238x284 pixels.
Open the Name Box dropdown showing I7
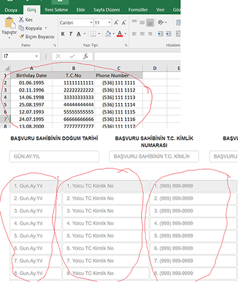37,56
